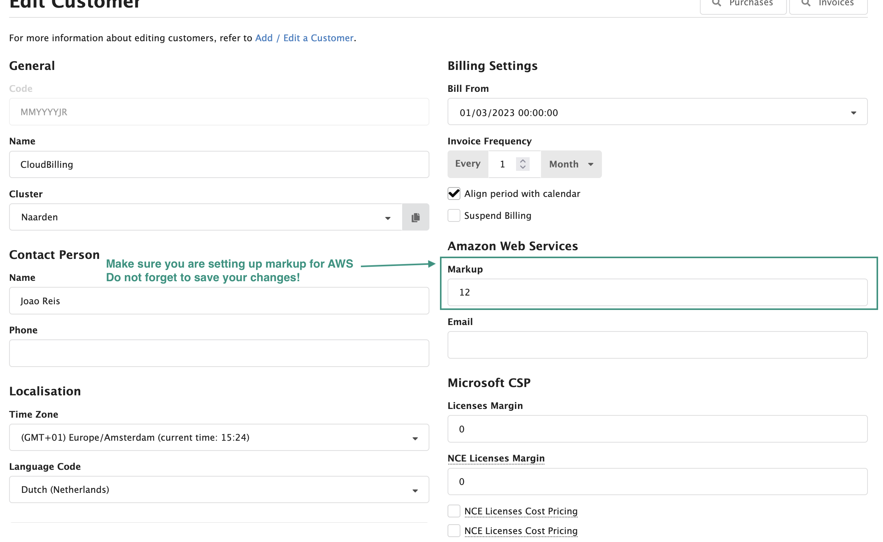Viewport: 883px width, 542px height.
Task: Copy the Naarden cluster using copy icon
Action: (415, 217)
